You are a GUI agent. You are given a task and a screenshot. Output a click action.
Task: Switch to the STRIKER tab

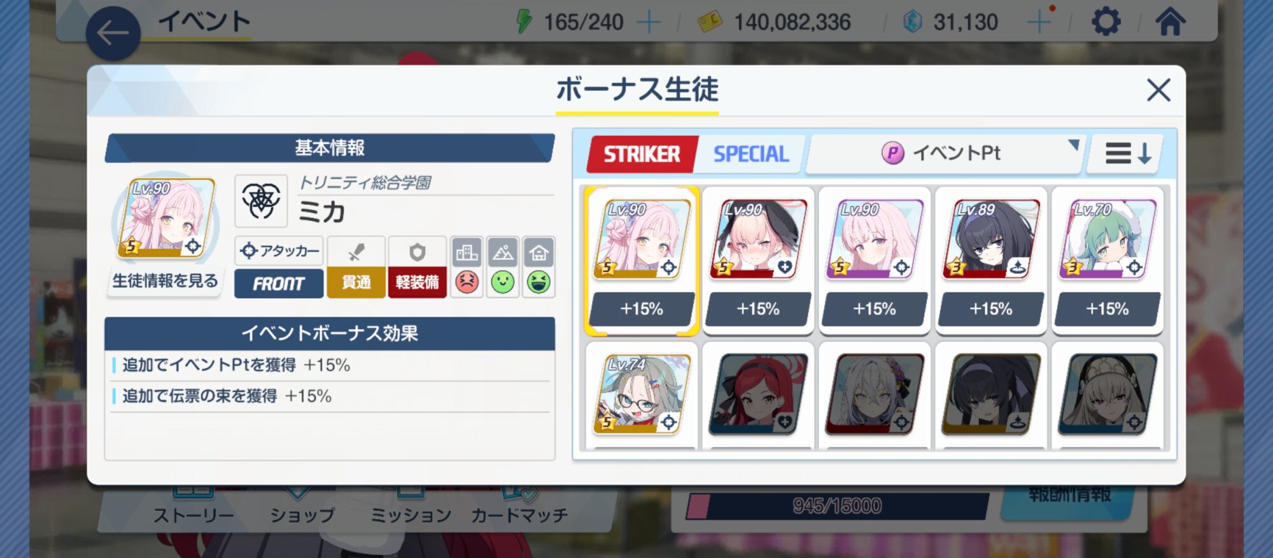pyautogui.click(x=642, y=154)
